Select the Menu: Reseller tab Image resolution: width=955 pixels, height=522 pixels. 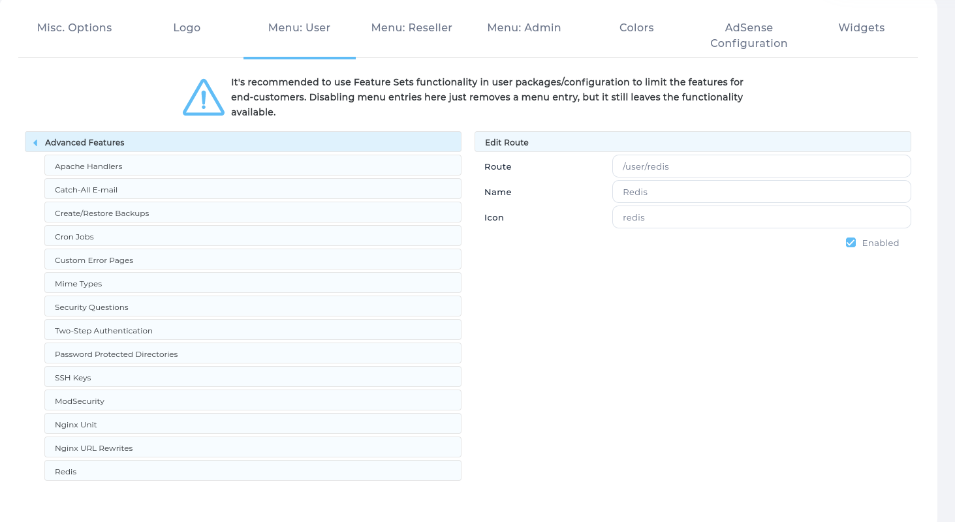(x=411, y=28)
